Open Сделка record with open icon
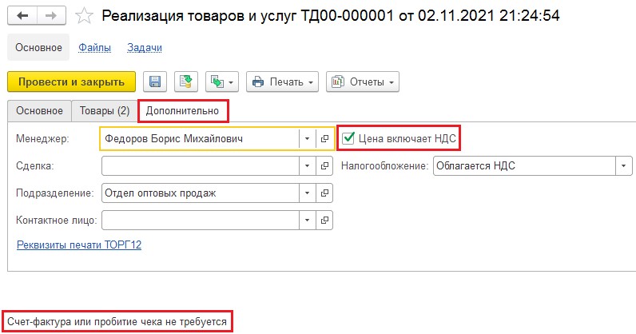This screenshot has height=334, width=636. click(324, 166)
